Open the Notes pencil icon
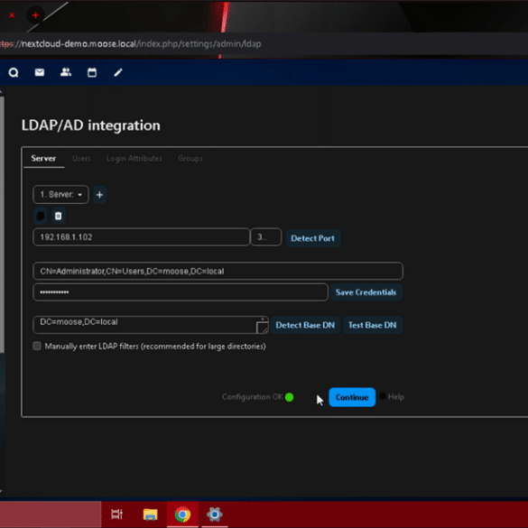Image resolution: width=528 pixels, height=528 pixels. pyautogui.click(x=118, y=72)
